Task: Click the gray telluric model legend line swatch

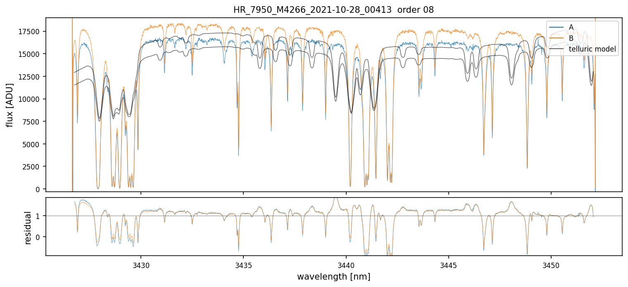Action: [556, 49]
